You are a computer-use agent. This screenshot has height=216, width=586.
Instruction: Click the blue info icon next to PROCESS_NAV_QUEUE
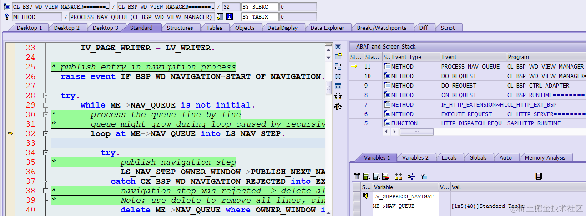pyautogui.click(x=230, y=17)
